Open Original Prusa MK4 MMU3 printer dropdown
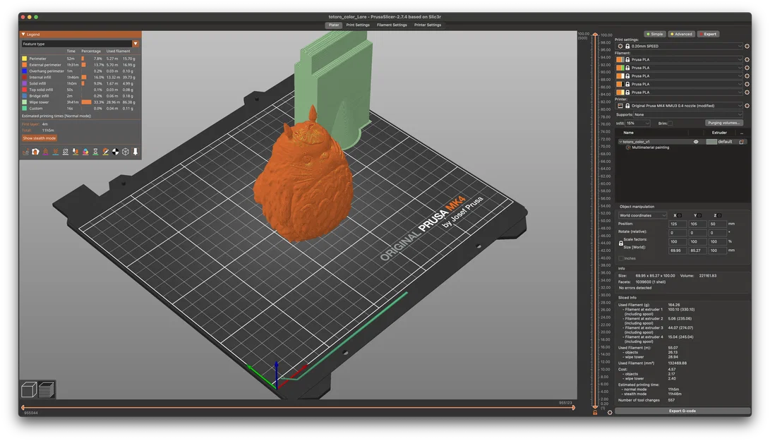The height and width of the screenshot is (441, 770). click(679, 106)
